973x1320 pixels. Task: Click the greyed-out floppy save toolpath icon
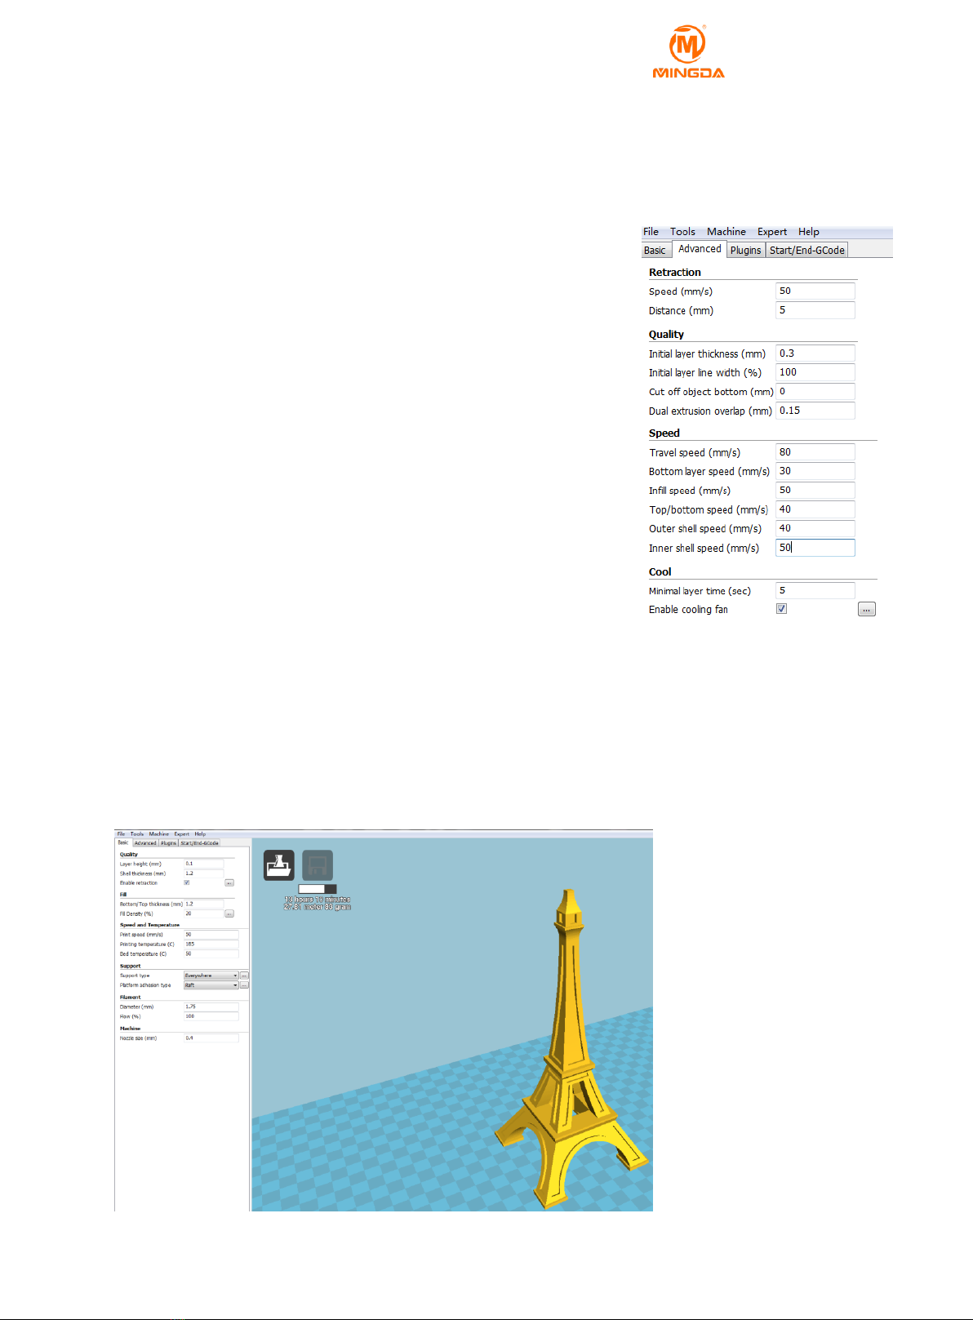(x=318, y=865)
